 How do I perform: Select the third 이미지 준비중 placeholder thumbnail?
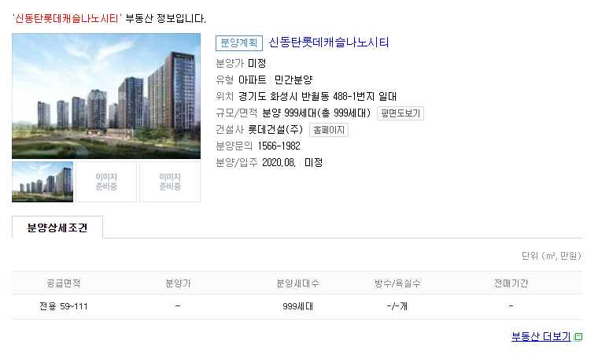pyautogui.click(x=170, y=182)
